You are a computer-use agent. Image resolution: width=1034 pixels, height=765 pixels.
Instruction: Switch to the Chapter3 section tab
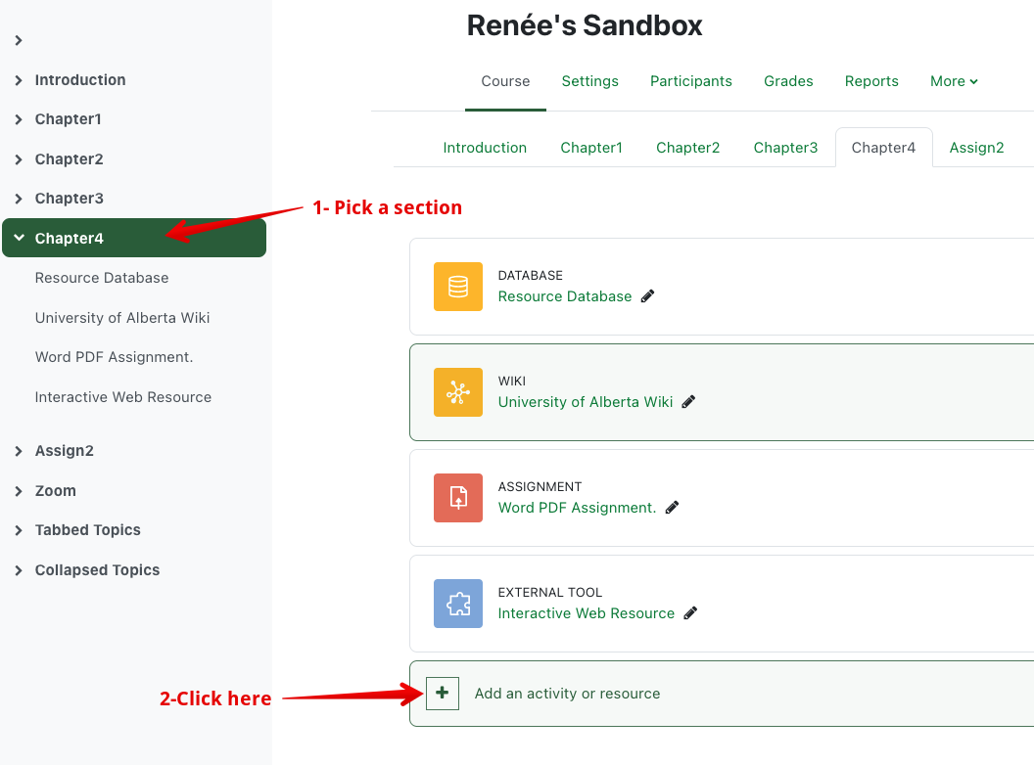(x=785, y=148)
